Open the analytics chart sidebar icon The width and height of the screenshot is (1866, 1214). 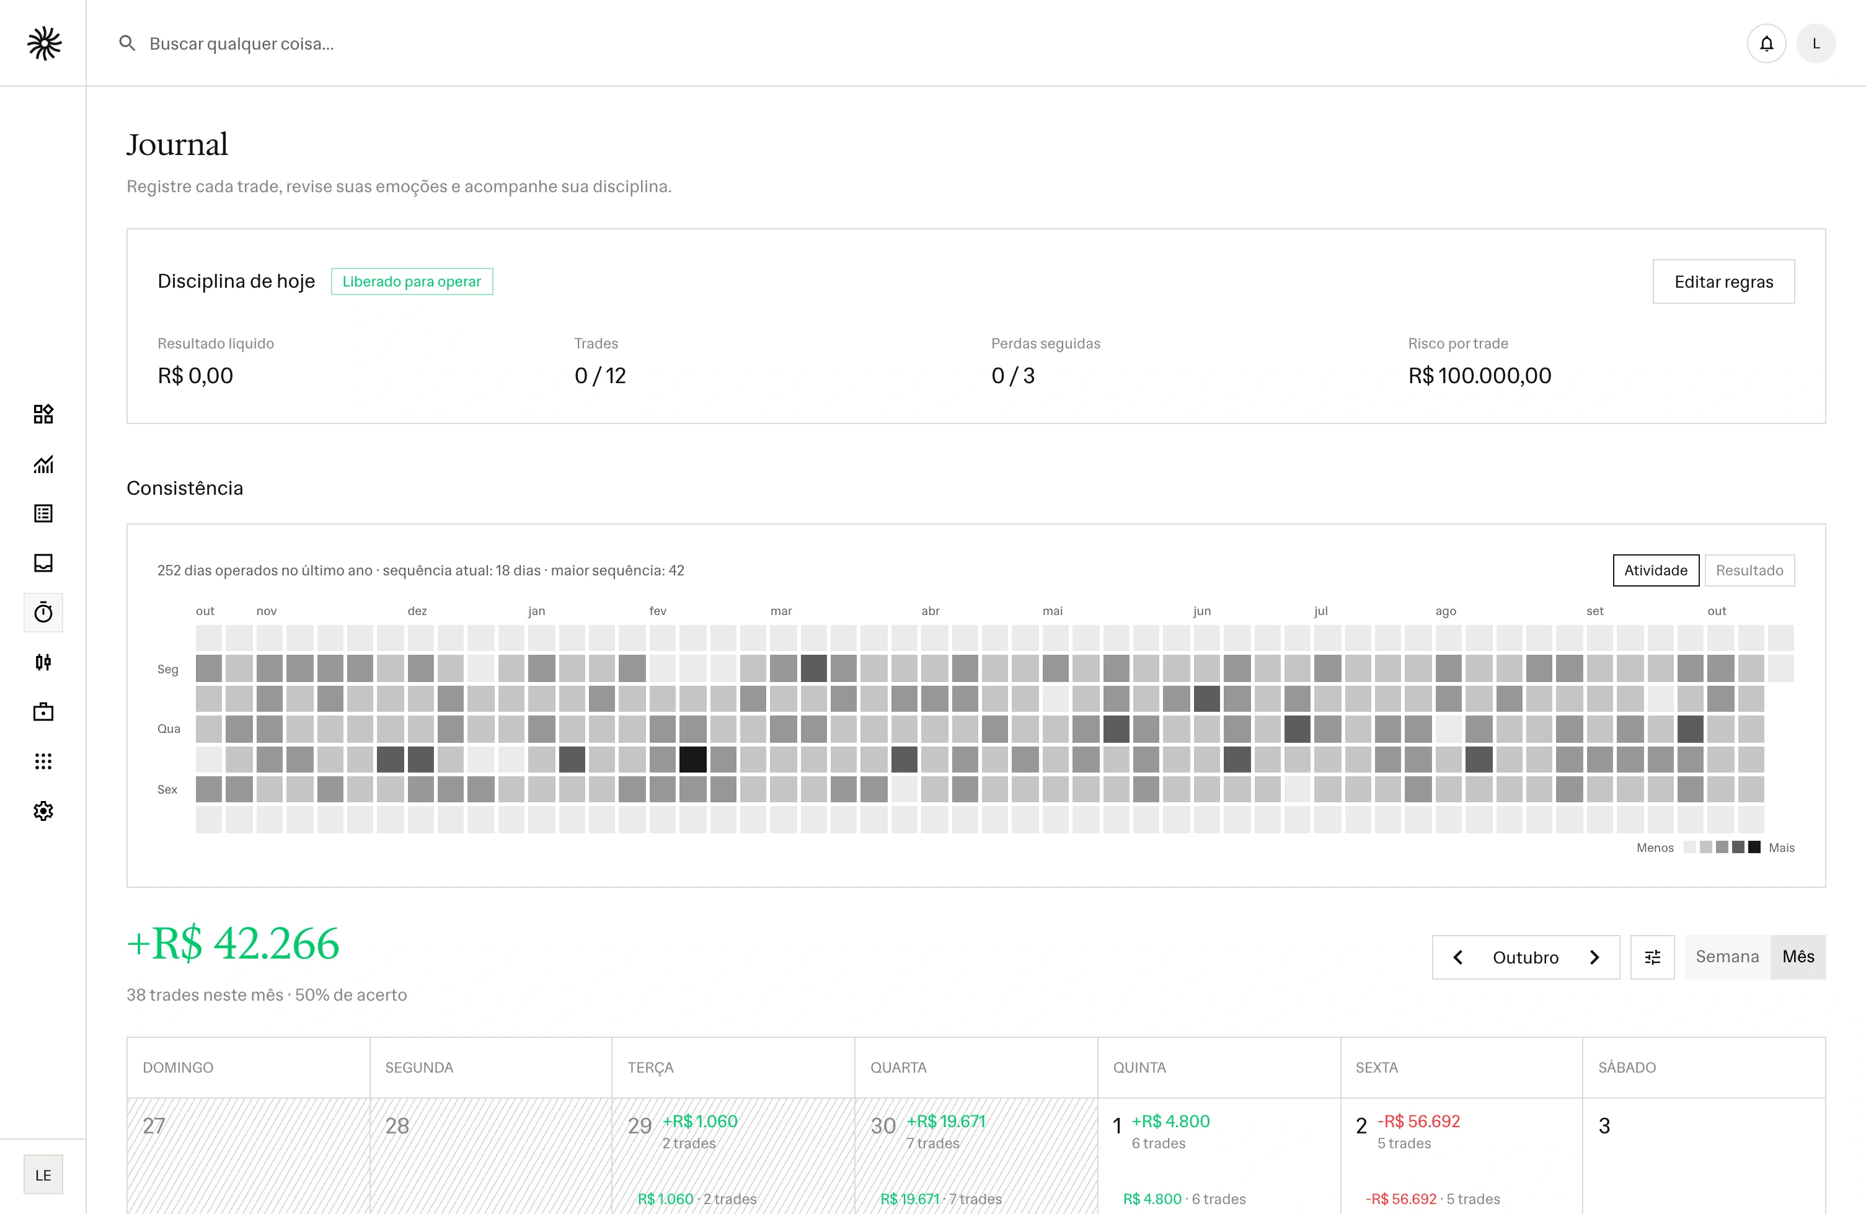[43, 464]
